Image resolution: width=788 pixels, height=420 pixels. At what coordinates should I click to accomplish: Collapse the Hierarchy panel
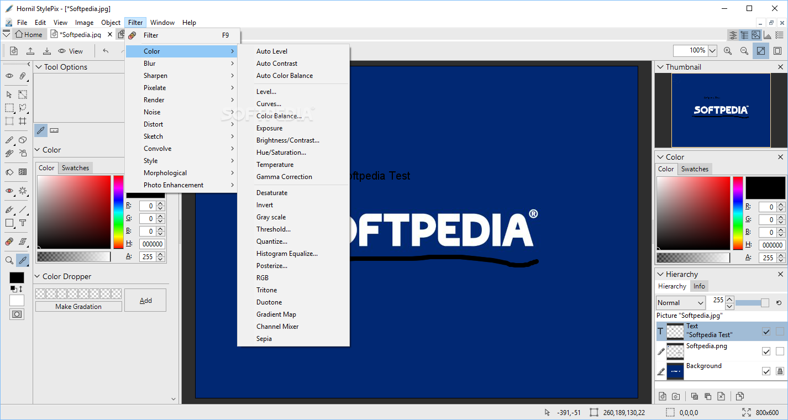[660, 274]
